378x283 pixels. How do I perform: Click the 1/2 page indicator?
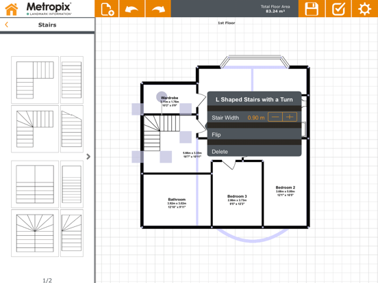click(47, 280)
